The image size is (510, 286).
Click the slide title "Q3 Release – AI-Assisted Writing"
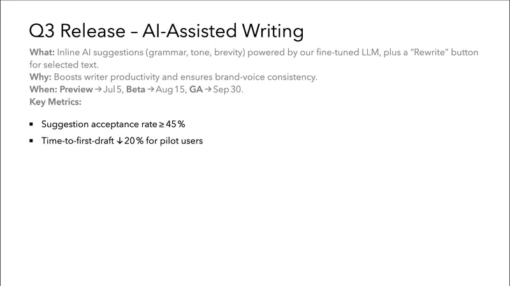click(x=167, y=30)
